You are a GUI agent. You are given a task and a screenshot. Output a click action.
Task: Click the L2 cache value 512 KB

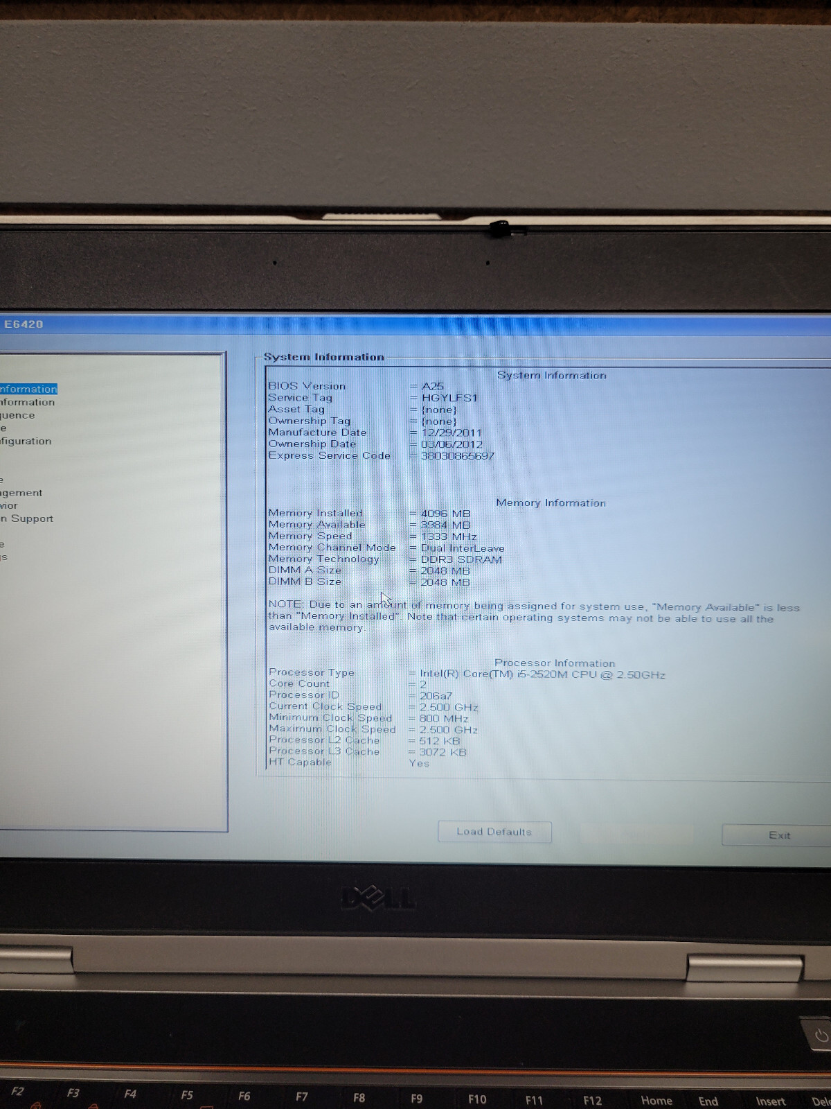click(x=440, y=741)
